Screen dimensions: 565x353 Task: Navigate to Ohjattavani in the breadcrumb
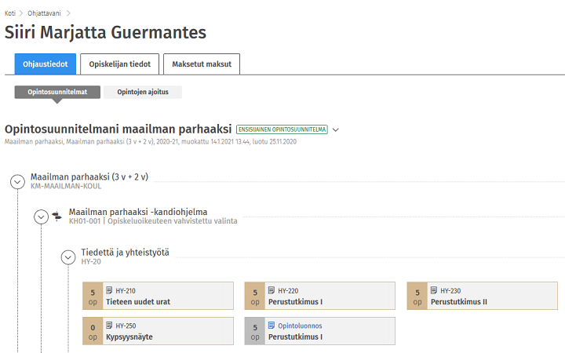(46, 13)
